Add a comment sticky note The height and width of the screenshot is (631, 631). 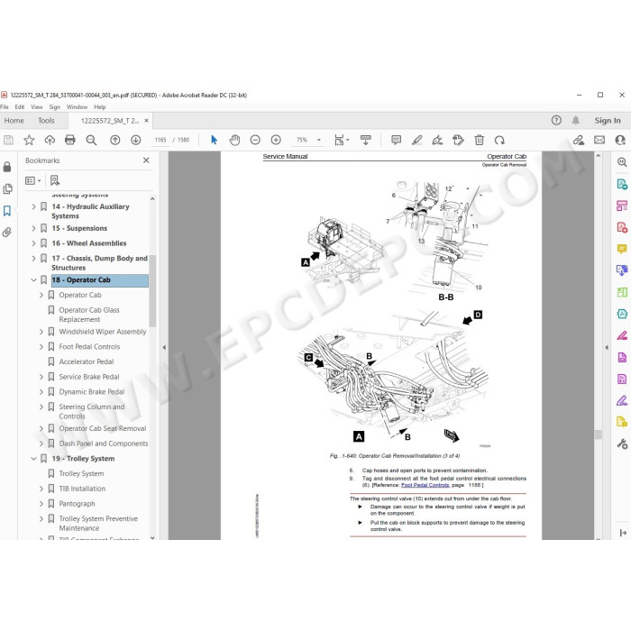pyautogui.click(x=396, y=140)
